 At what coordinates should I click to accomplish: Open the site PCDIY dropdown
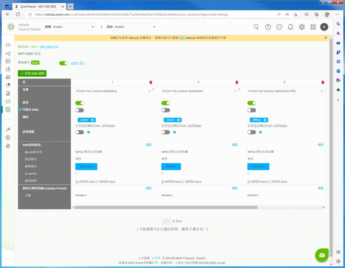click(135, 27)
